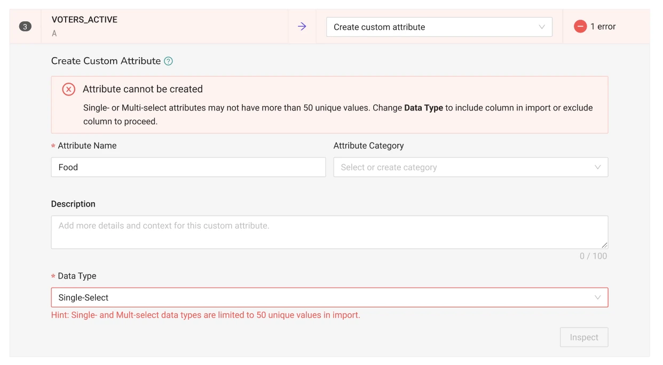663x365 pixels.
Task: Open the Single-Select data type dropdown
Action: pyautogui.click(x=329, y=297)
